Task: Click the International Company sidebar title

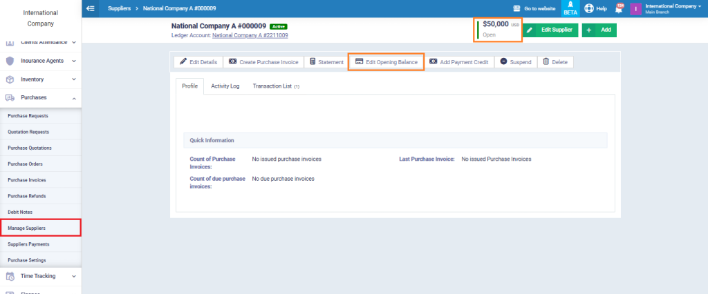Action: coord(41,19)
